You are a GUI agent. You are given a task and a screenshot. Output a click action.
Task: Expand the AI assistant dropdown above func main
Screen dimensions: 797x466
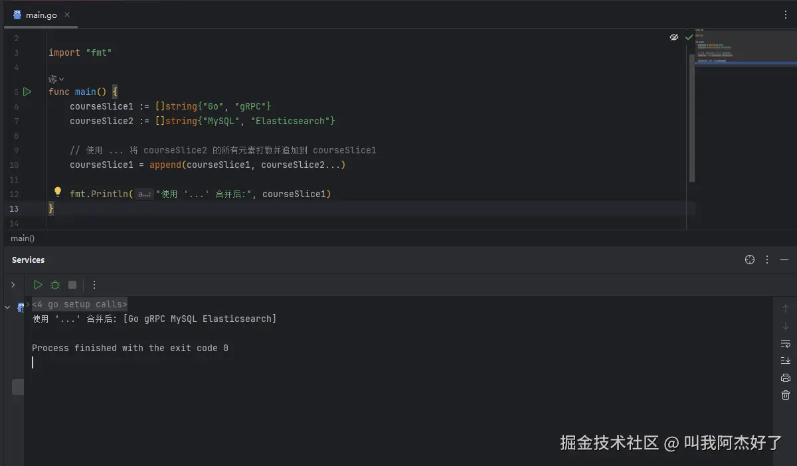56,79
